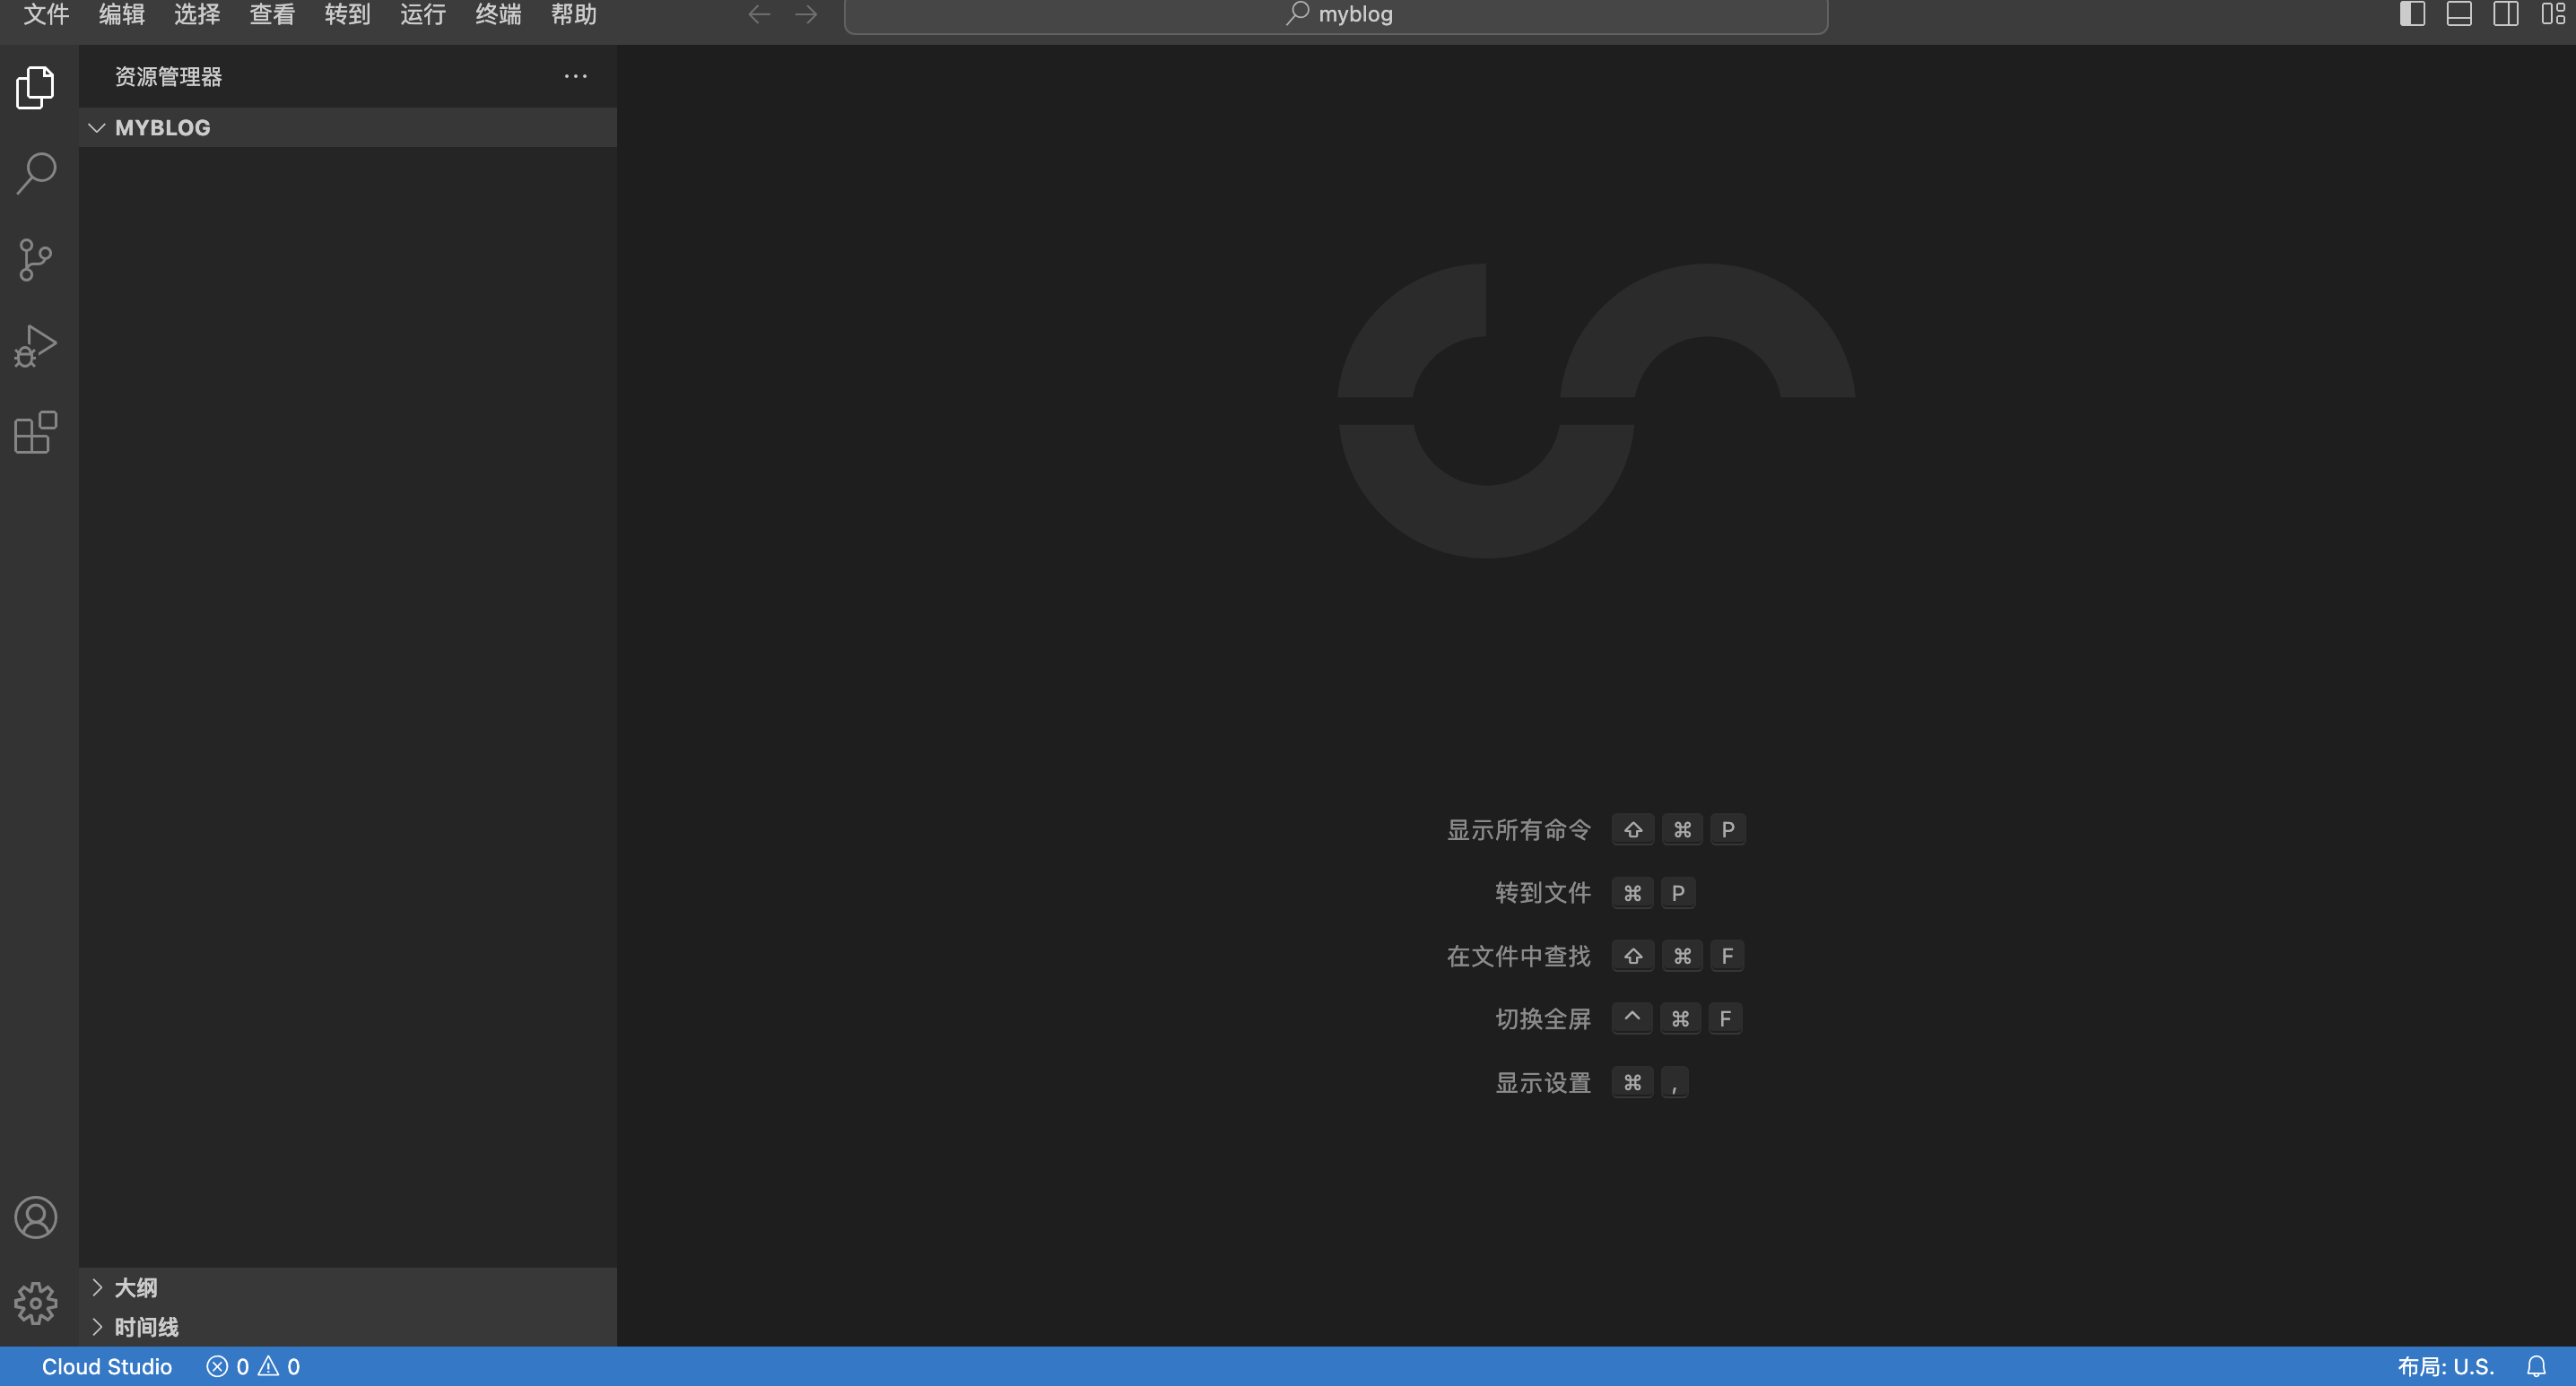Click the 布局: U.S. keyboard layout indicator
This screenshot has width=2576, height=1386.
click(x=2445, y=1366)
